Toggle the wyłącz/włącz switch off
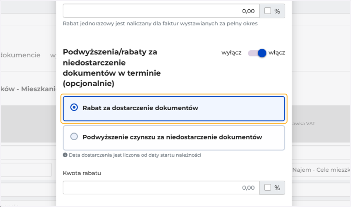Viewport: 351px width, 207px height. [x=257, y=53]
